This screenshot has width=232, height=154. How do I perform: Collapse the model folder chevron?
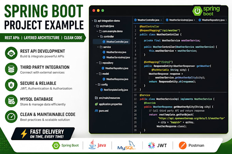(97, 74)
